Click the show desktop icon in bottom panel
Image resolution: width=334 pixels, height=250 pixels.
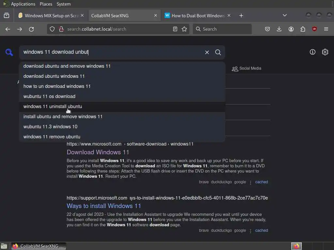(x=4, y=246)
